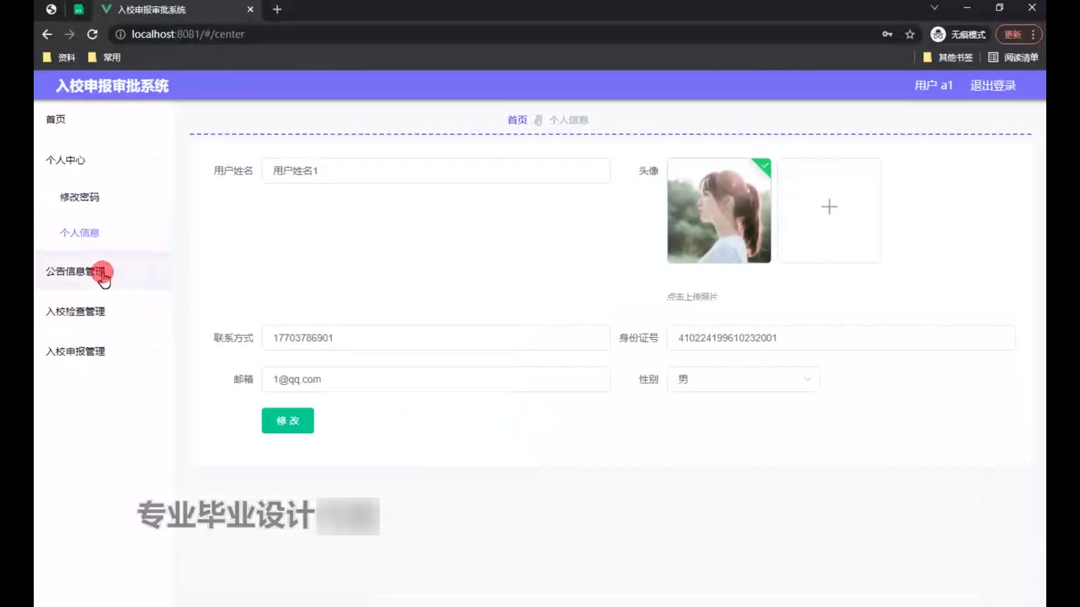Click the 入校申报审批系统 header title
1080x607 pixels.
tap(112, 86)
